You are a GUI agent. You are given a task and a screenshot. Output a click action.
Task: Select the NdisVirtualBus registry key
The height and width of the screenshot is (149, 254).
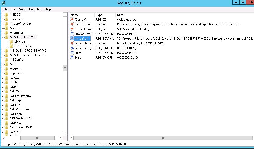click(x=19, y=109)
